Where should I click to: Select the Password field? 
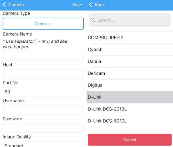pos(43,128)
